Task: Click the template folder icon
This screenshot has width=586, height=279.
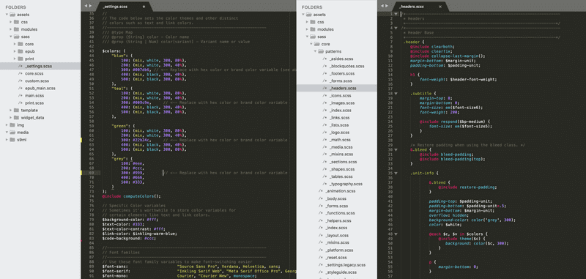Action: pos(16,110)
